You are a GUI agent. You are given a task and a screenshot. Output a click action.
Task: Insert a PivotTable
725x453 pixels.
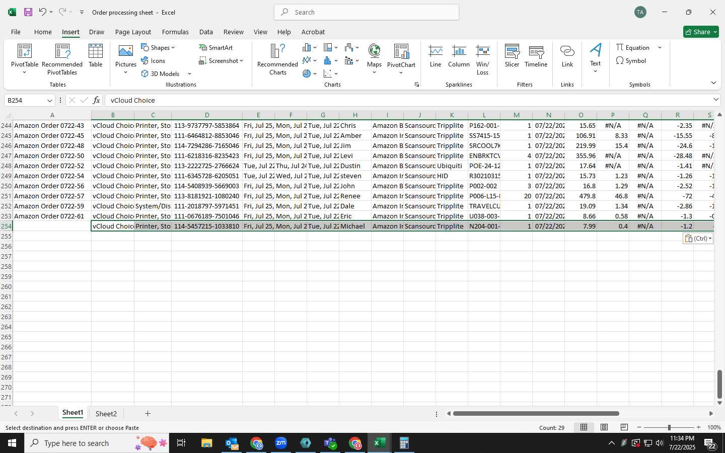coord(25,59)
